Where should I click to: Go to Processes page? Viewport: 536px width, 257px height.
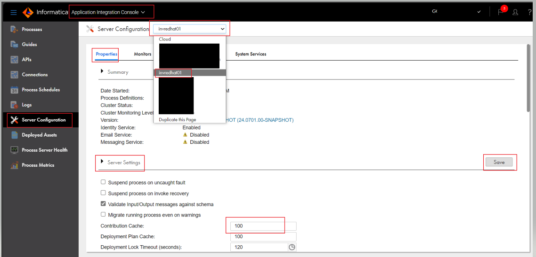pyautogui.click(x=32, y=29)
